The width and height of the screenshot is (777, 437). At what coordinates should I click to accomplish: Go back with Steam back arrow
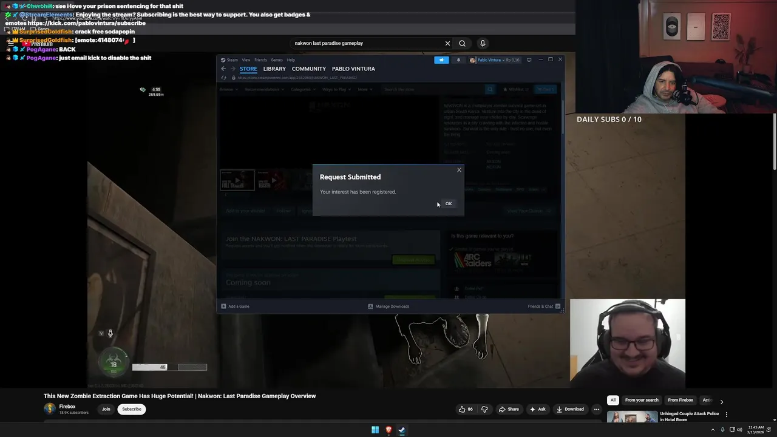223,69
